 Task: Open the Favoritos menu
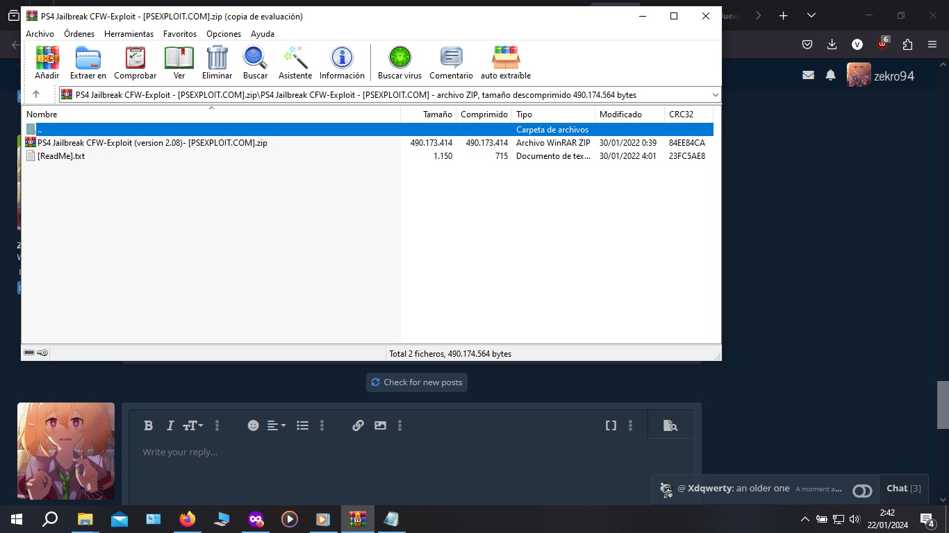[180, 33]
